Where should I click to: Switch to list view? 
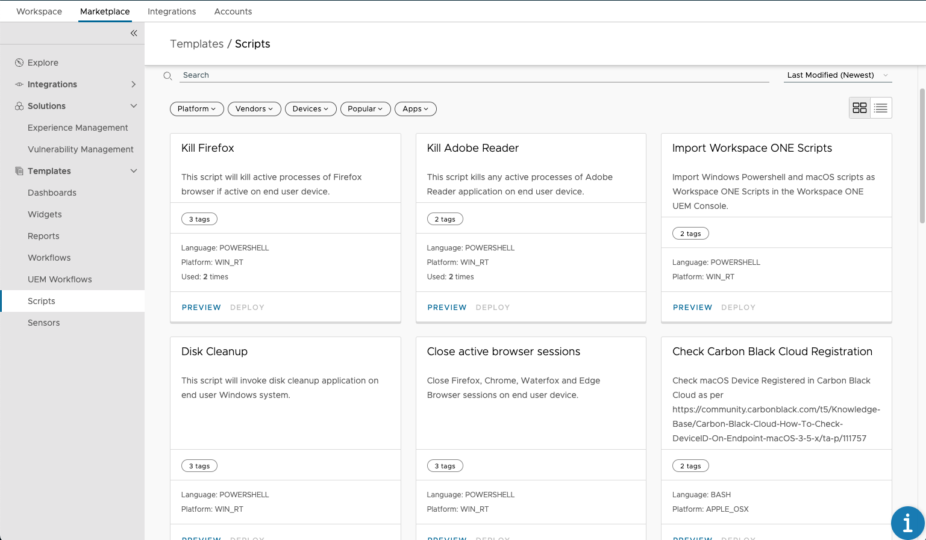coord(881,108)
